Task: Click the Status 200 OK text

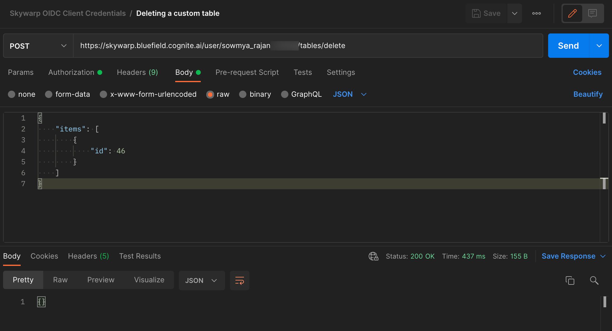Action: pyautogui.click(x=410, y=256)
